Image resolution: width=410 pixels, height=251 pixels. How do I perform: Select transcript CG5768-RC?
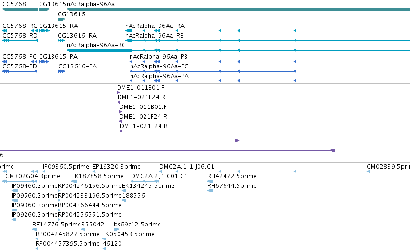tap(20, 26)
